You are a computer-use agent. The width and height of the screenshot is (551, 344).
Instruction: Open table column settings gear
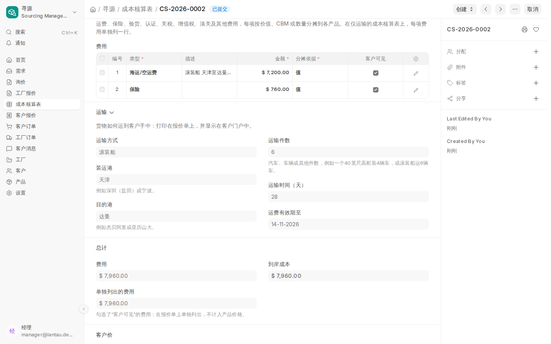pos(416,59)
